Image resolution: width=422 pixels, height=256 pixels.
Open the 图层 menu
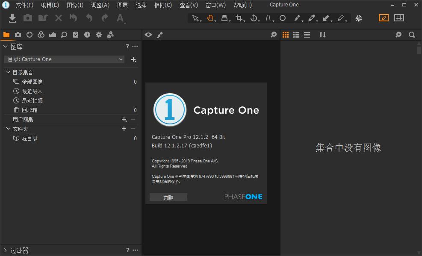pyautogui.click(x=123, y=5)
